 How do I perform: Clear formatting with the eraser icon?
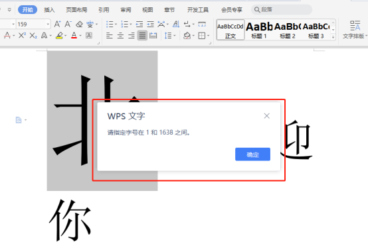tap(79, 24)
